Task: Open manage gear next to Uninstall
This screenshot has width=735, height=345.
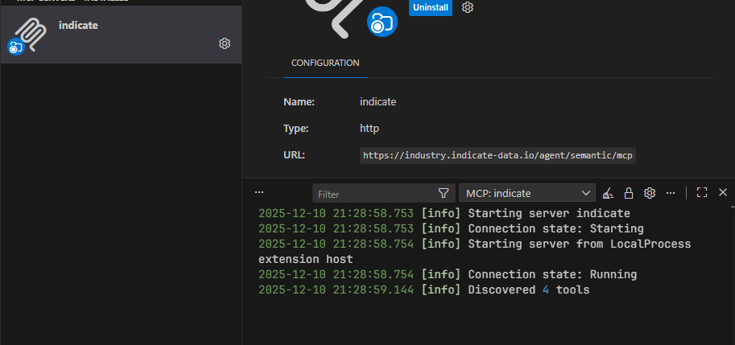Action: (468, 7)
